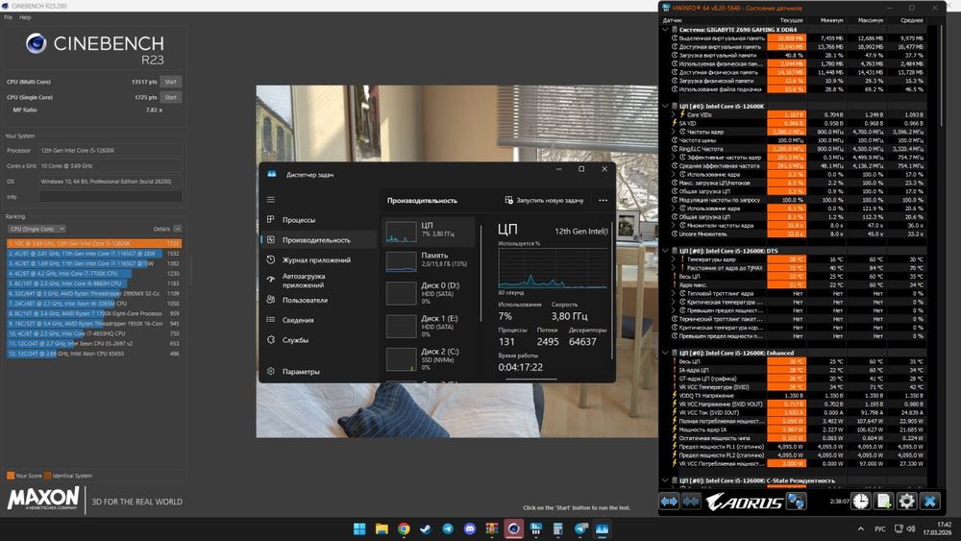This screenshot has width=961, height=541.
Task: Open Автозагрузка приложений in Task Manager
Action: [x=317, y=280]
